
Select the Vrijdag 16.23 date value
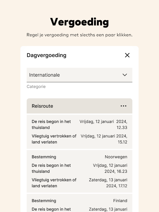click(x=110, y=168)
